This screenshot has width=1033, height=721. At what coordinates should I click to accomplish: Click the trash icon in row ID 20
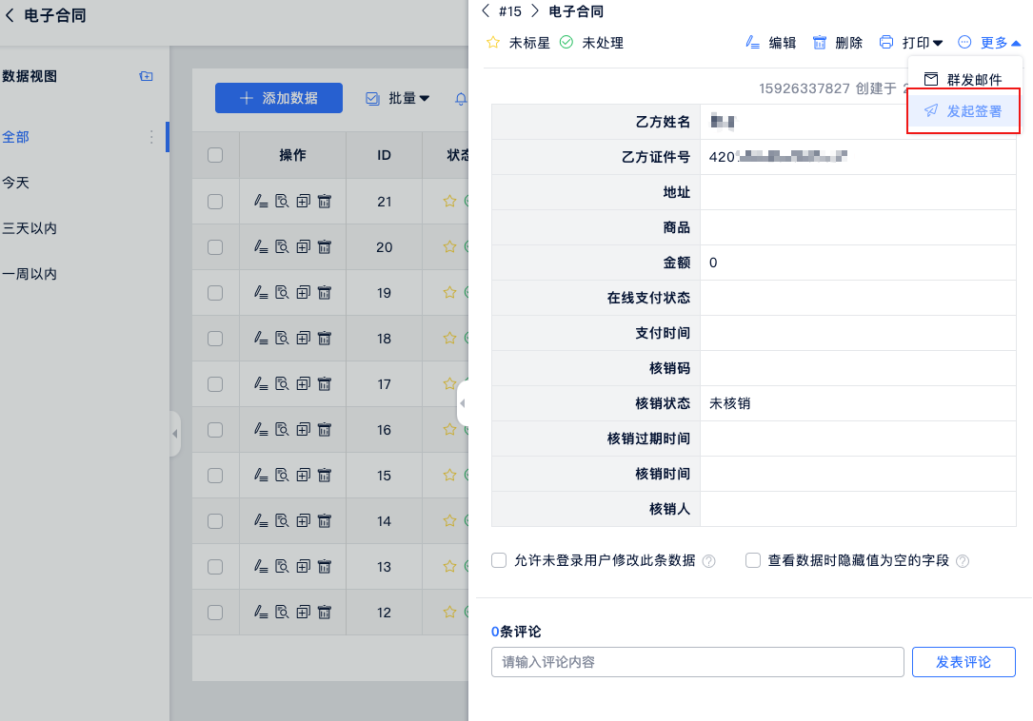[x=324, y=247]
